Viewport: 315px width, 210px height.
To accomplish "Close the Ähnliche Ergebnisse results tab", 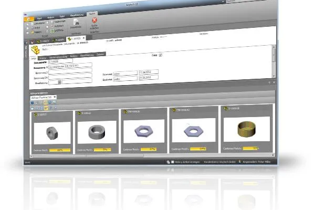I will tap(55, 97).
